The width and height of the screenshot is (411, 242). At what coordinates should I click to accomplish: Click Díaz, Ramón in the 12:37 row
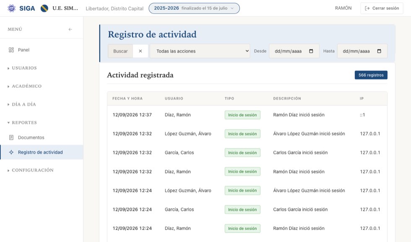(178, 115)
